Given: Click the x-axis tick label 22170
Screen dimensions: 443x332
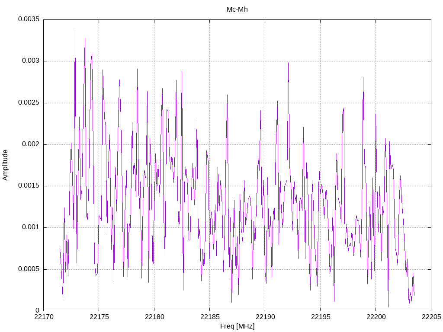Looking at the screenshot, I should click(x=44, y=317).
